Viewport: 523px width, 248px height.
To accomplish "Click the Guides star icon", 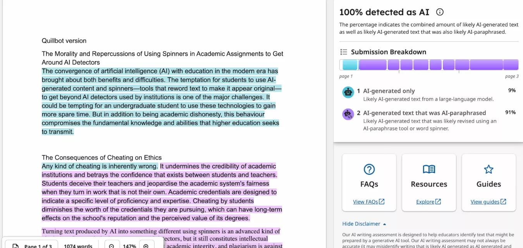I will [489, 169].
